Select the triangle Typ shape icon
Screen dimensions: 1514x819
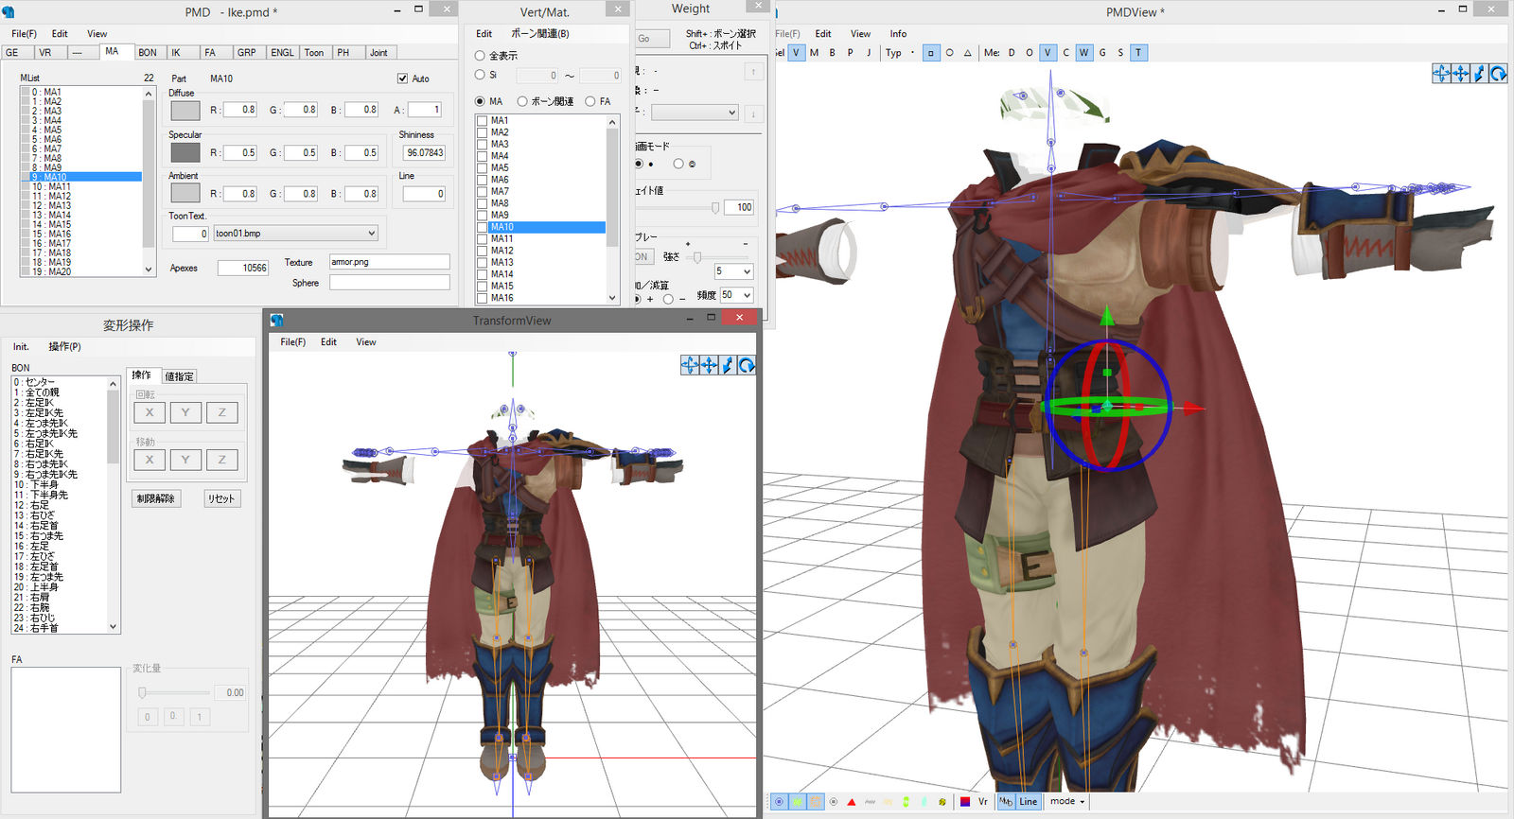pyautogui.click(x=967, y=53)
